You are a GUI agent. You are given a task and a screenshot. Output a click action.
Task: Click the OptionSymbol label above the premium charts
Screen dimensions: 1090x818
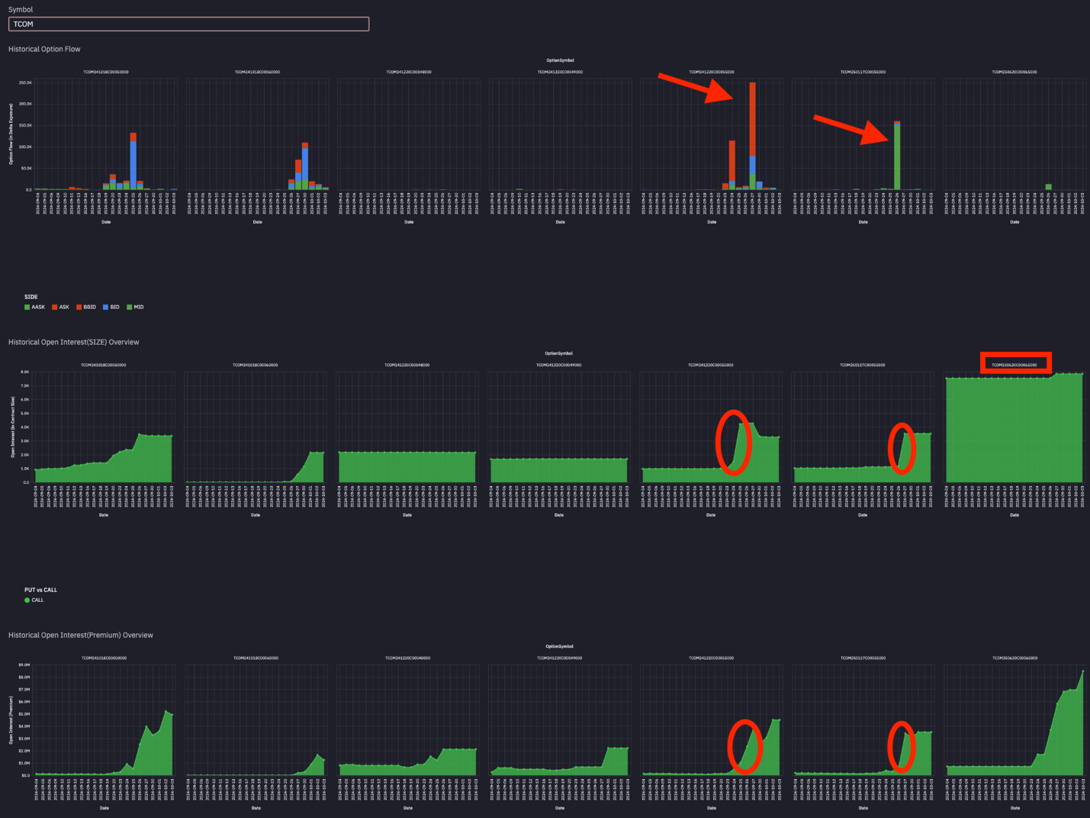click(x=559, y=646)
